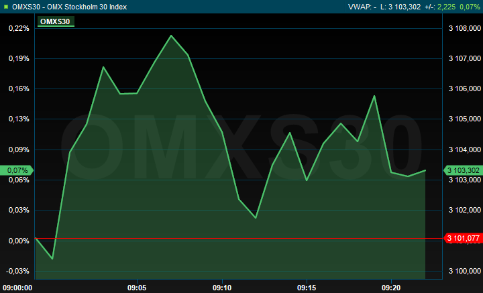Select the OMXS30 series legend label
This screenshot has height=293, width=483.
55,21
